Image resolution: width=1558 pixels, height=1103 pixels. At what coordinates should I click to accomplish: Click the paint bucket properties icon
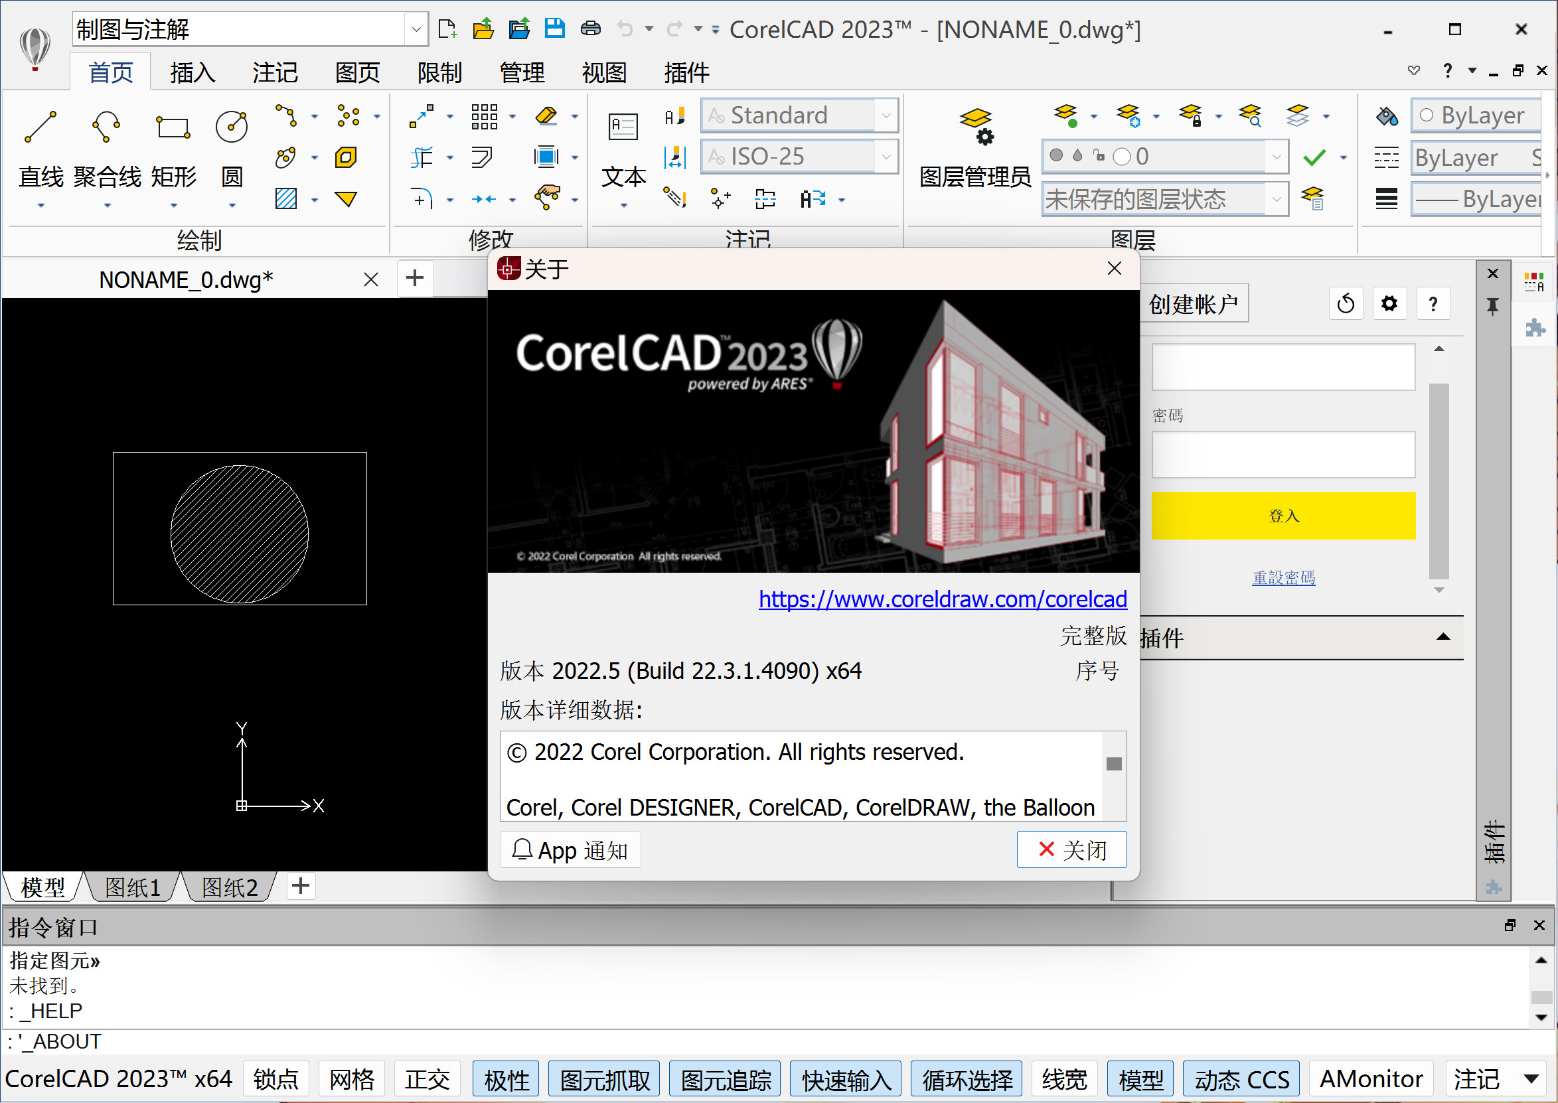[1386, 116]
